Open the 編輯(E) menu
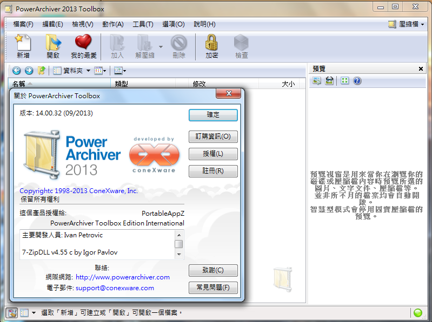 tap(52, 24)
